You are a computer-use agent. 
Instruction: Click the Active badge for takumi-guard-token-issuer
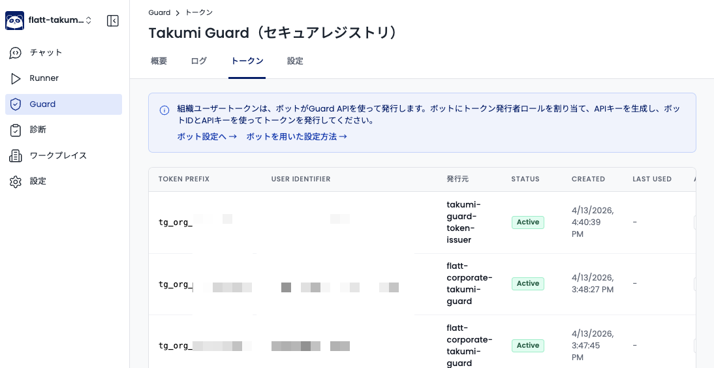tap(527, 222)
